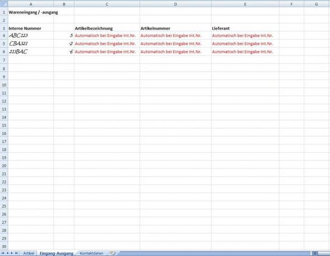Image resolution: width=330 pixels, height=256 pixels.
Task: Click the Insert Worksheet icon
Action: (x=113, y=253)
